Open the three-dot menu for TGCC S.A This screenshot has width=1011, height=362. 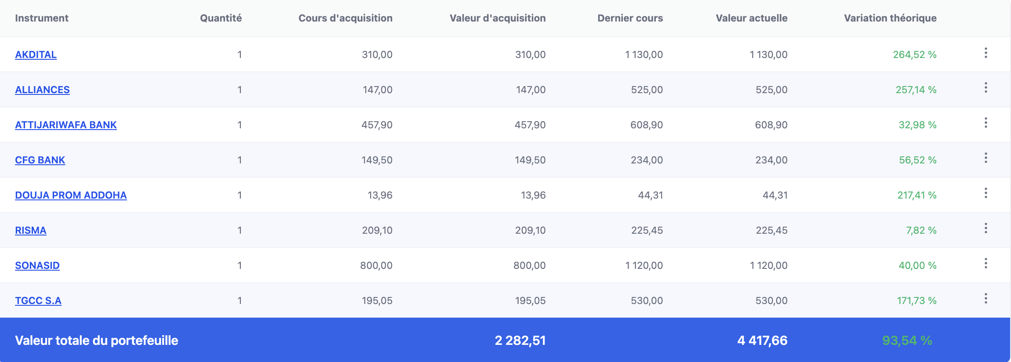point(986,298)
